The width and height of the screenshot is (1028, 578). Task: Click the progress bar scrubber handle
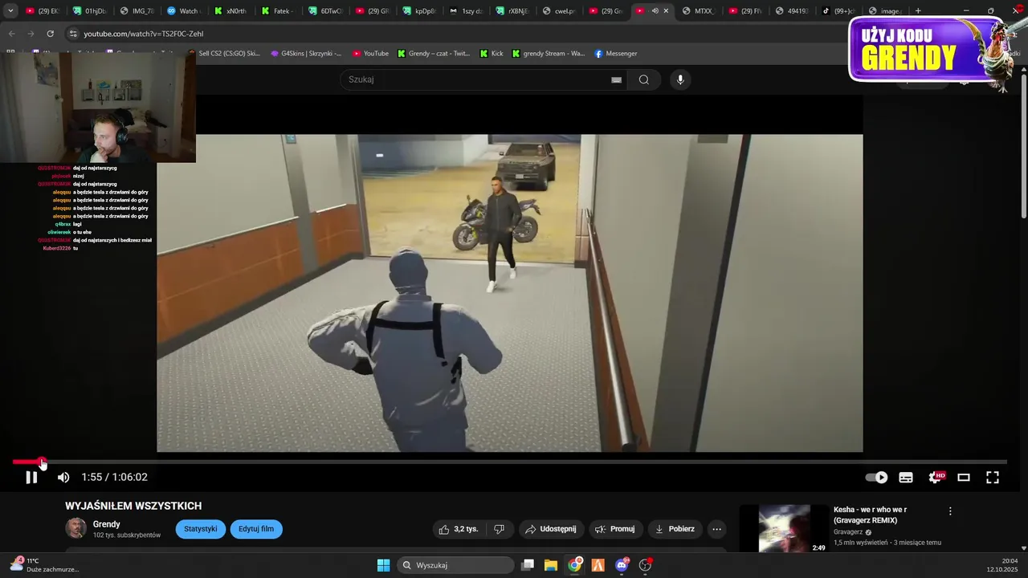[42, 462]
